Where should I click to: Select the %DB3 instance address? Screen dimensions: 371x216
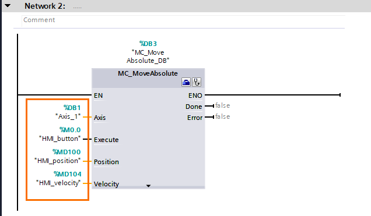click(148, 44)
